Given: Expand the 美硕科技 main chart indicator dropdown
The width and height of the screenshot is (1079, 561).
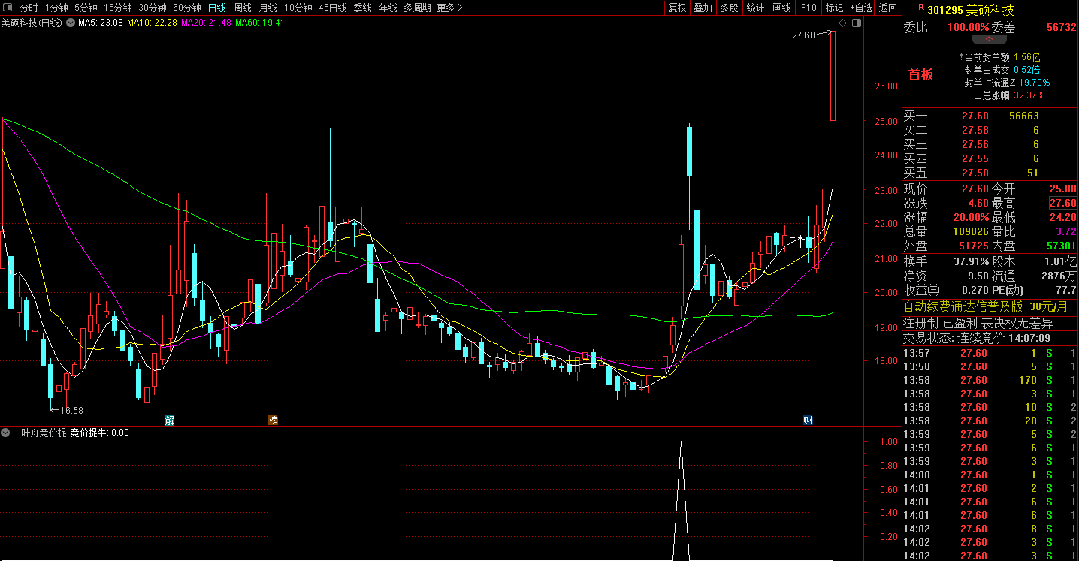Looking at the screenshot, I should pos(71,23).
